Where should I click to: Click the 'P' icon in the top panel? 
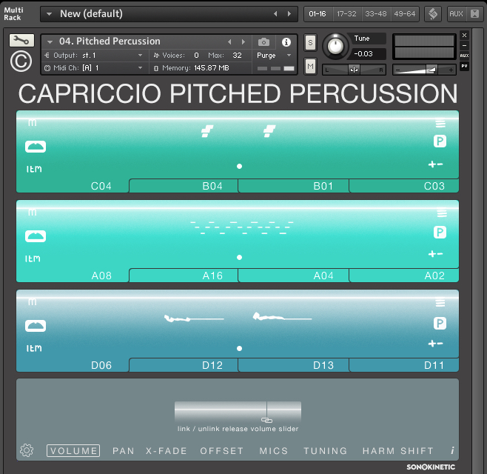pyautogui.click(x=440, y=141)
